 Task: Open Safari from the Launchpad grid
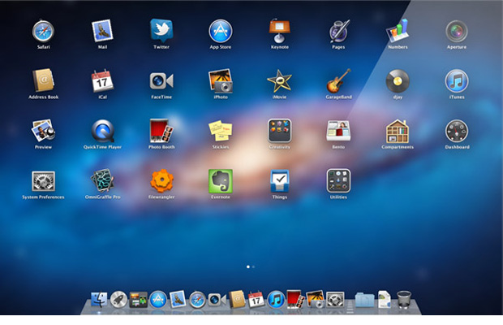click(x=43, y=31)
